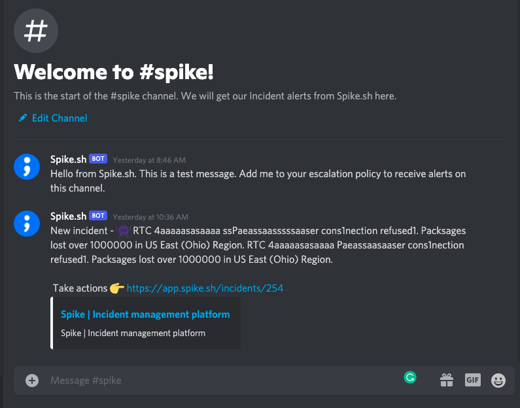The image size is (520, 408).
Task: Open the gift Nitro icon
Action: pos(447,380)
